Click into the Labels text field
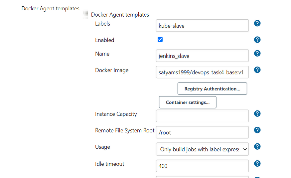Image resolution: width=291 pixels, height=178 pixels. [202, 26]
